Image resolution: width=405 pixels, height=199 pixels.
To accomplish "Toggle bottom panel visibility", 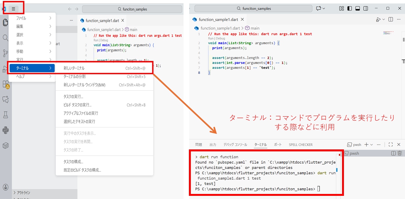I will click(358, 9).
